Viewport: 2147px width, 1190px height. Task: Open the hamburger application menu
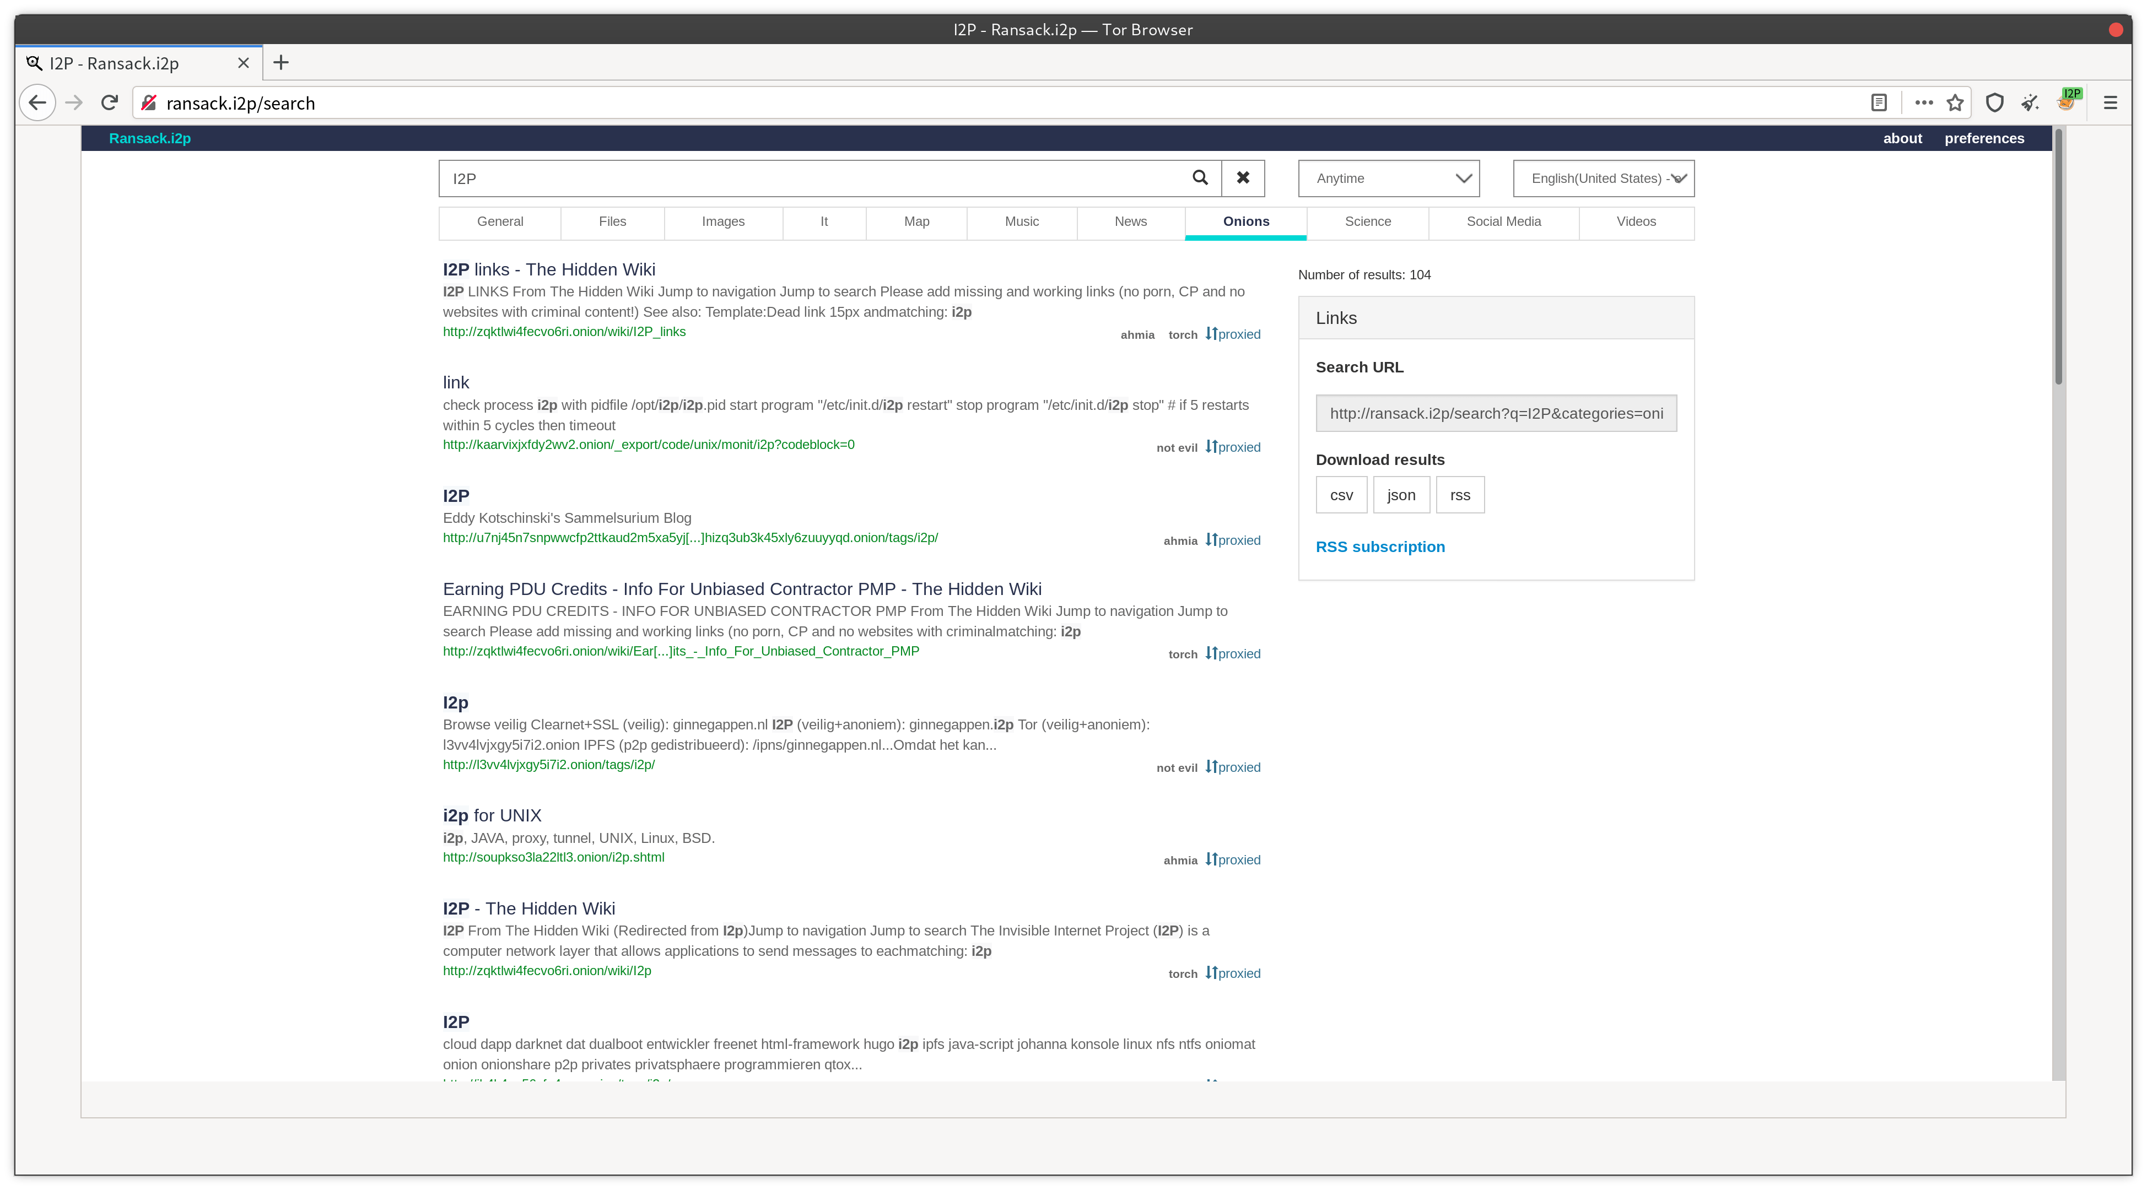2110,102
